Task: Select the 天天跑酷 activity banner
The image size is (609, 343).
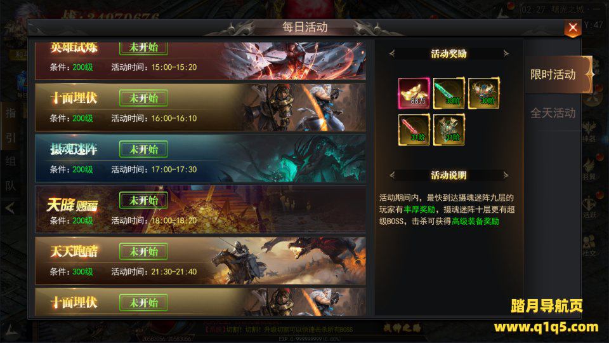Action: (200, 260)
